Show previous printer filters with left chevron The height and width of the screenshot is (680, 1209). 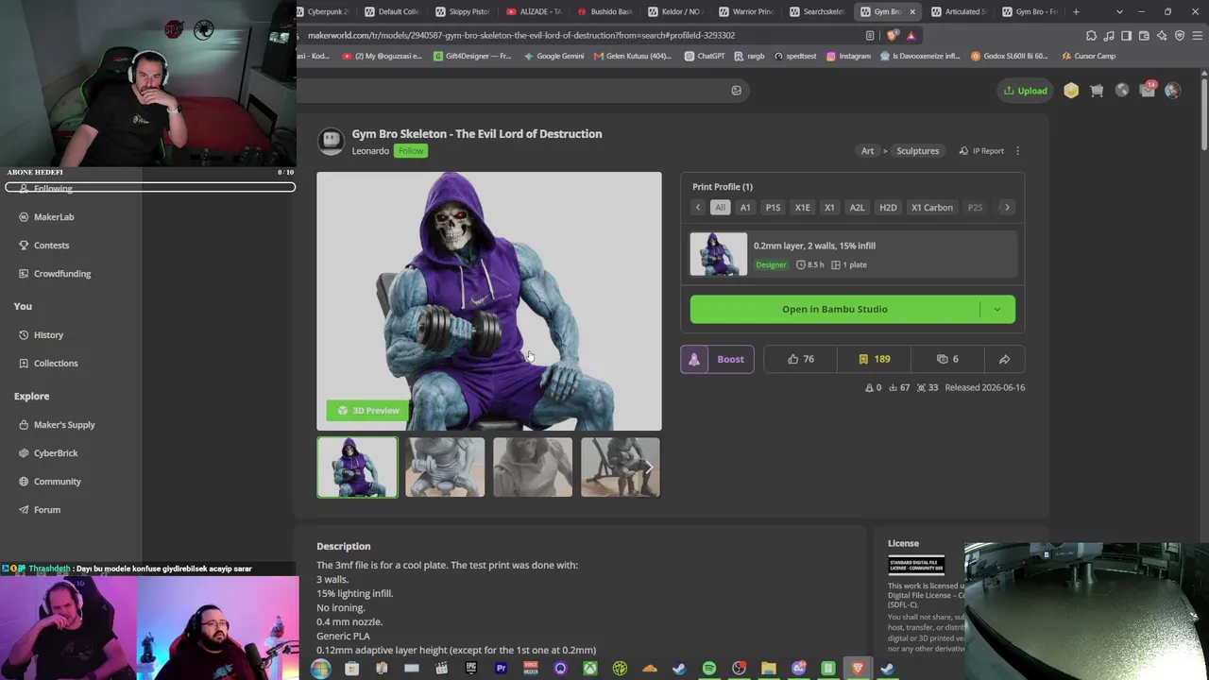click(x=698, y=208)
